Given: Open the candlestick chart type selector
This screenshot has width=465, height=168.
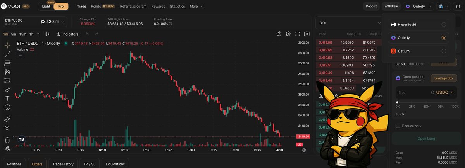Looking at the screenshot, I should coord(47,34).
